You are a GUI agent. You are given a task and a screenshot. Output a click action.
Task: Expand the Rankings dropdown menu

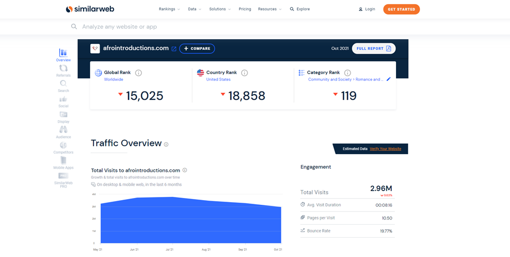(x=169, y=9)
